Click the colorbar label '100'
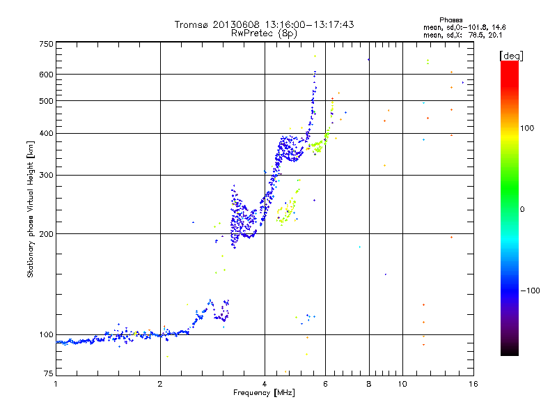This screenshot has width=557, height=418. 527,128
